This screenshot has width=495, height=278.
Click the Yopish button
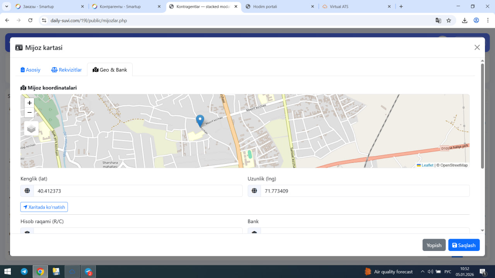tap(434, 245)
